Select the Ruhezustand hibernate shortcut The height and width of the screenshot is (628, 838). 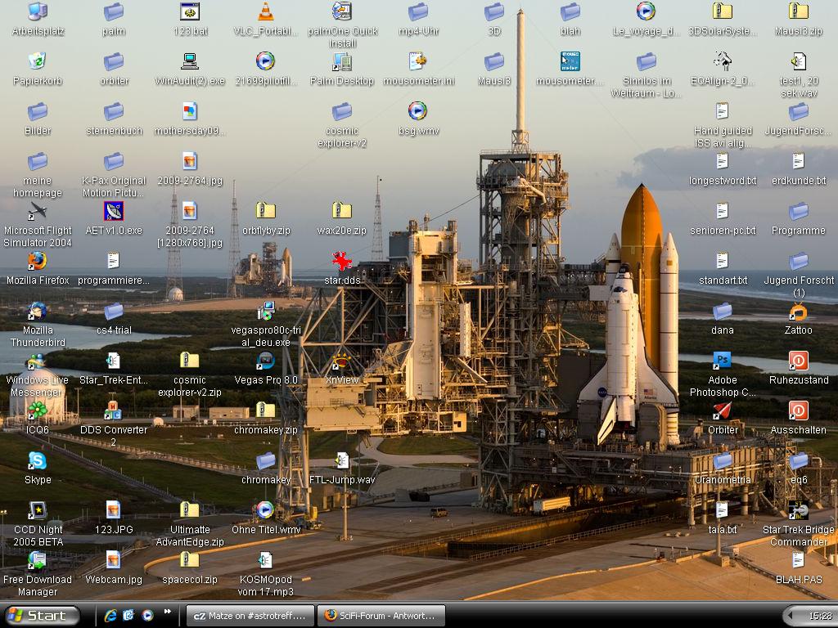(798, 361)
